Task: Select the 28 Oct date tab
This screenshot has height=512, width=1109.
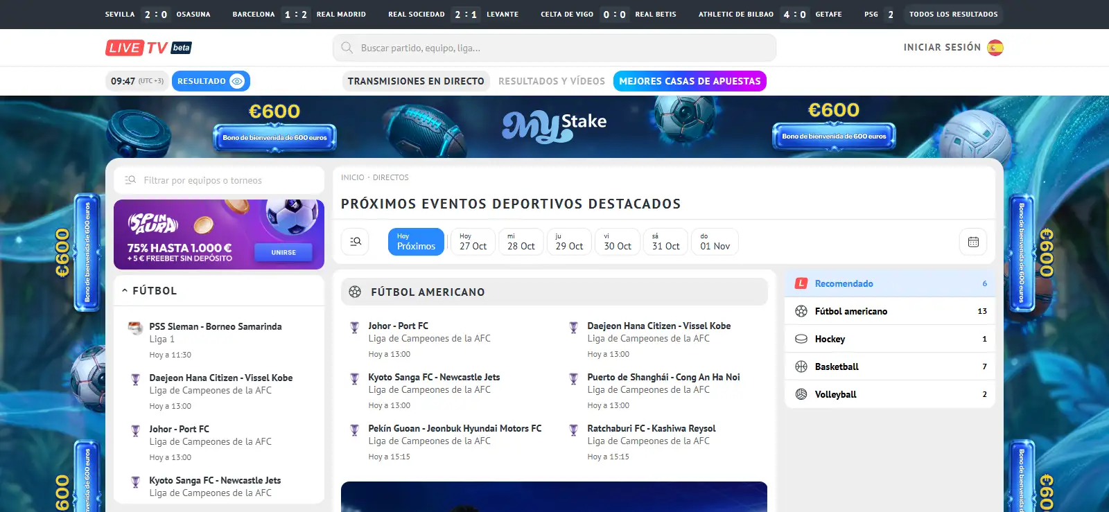Action: click(x=521, y=242)
